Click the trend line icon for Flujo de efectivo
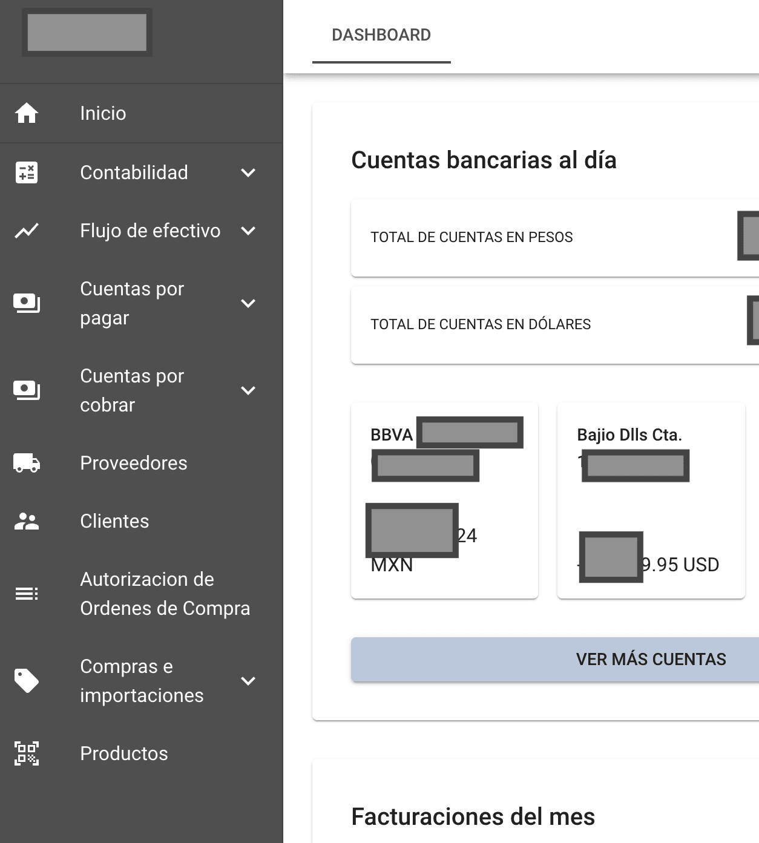Screen dimensions: 759x843 [27, 231]
